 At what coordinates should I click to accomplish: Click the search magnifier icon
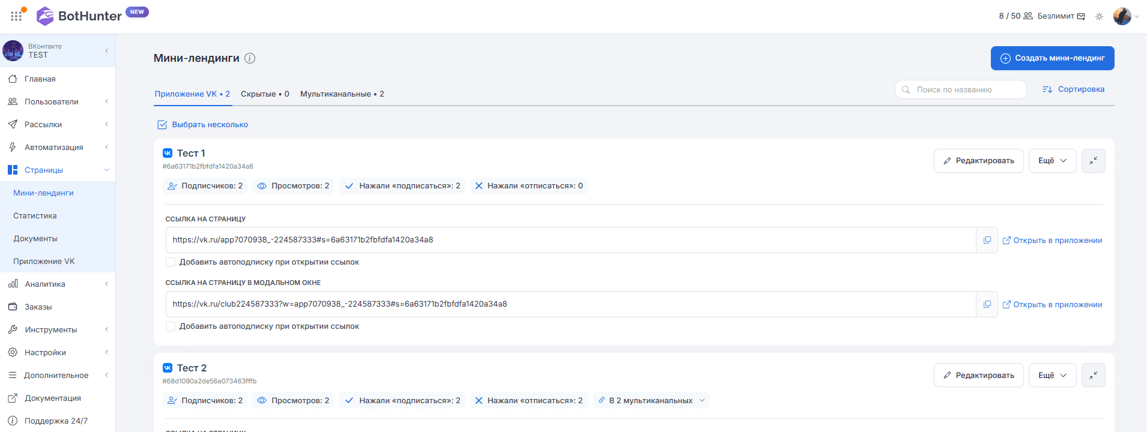coord(906,89)
